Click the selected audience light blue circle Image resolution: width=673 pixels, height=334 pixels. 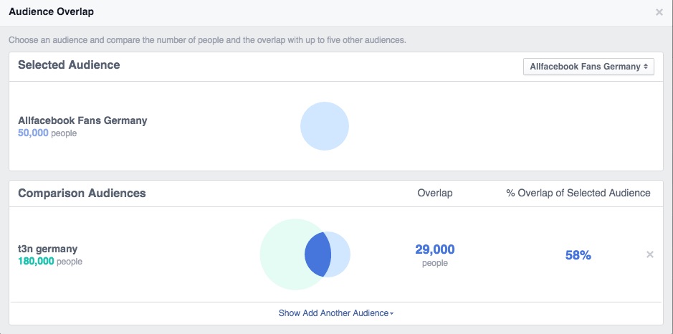(x=325, y=126)
